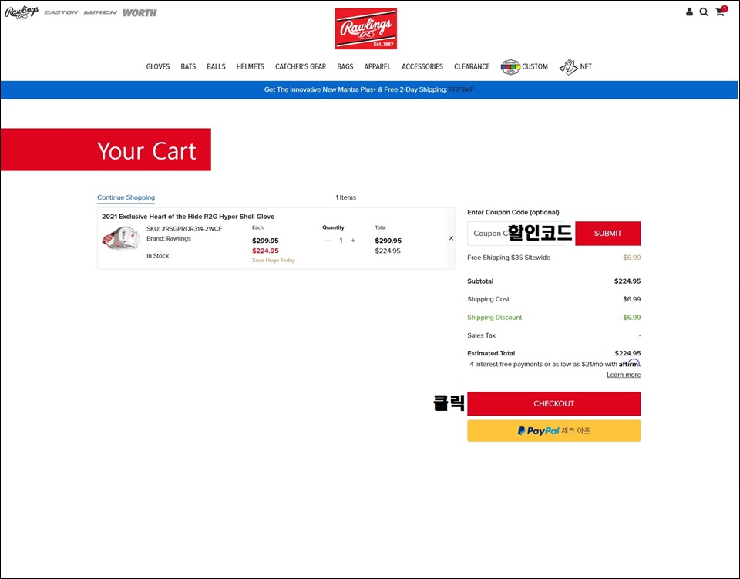Open the shopping cart icon
Image resolution: width=740 pixels, height=579 pixels.
tap(721, 12)
